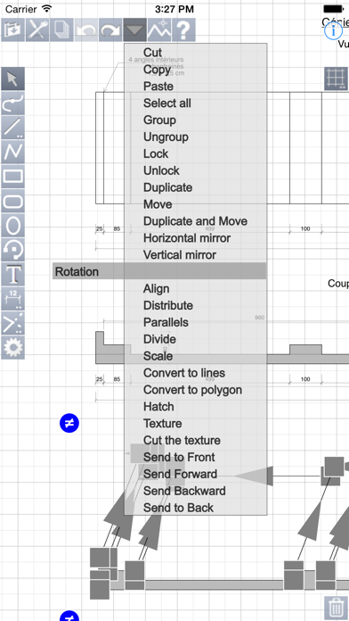The image size is (349, 621).
Task: Choose Send Backward
Action: 184,491
